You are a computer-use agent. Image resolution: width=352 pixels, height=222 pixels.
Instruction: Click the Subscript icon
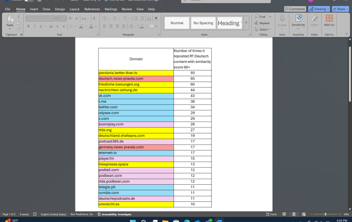tap(58, 26)
